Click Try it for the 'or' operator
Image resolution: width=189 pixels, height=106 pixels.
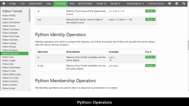click(150, 11)
